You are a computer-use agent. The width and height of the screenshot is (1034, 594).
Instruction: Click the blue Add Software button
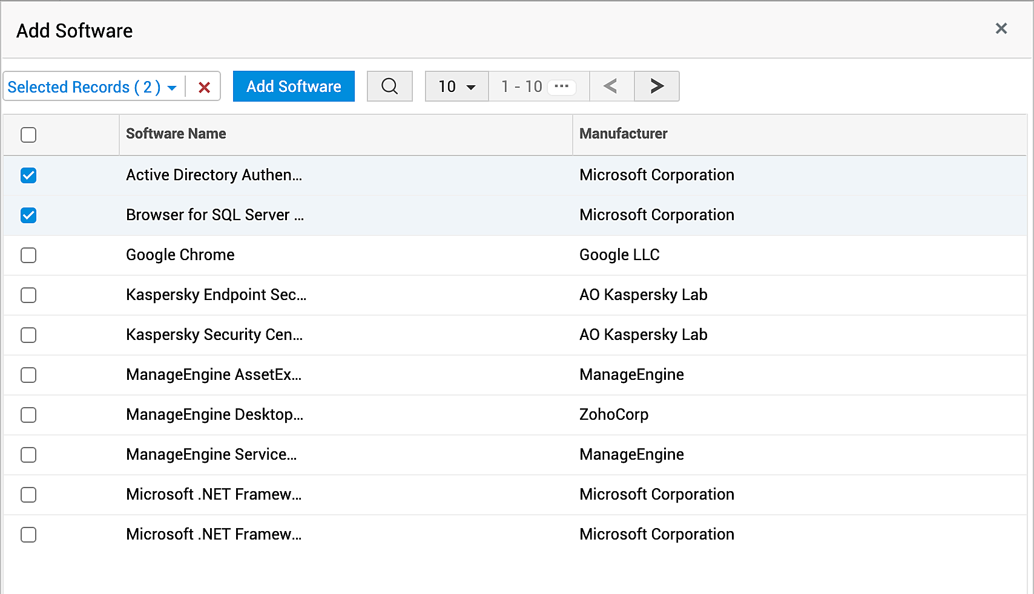click(x=294, y=86)
